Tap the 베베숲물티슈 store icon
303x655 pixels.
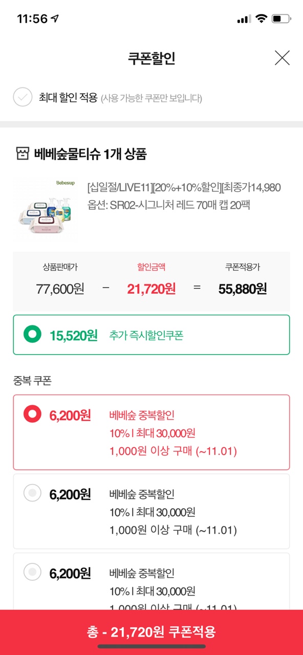click(23, 154)
